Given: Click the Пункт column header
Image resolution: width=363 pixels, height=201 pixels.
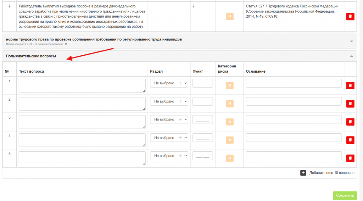Looking at the screenshot, I should pyautogui.click(x=198, y=71).
